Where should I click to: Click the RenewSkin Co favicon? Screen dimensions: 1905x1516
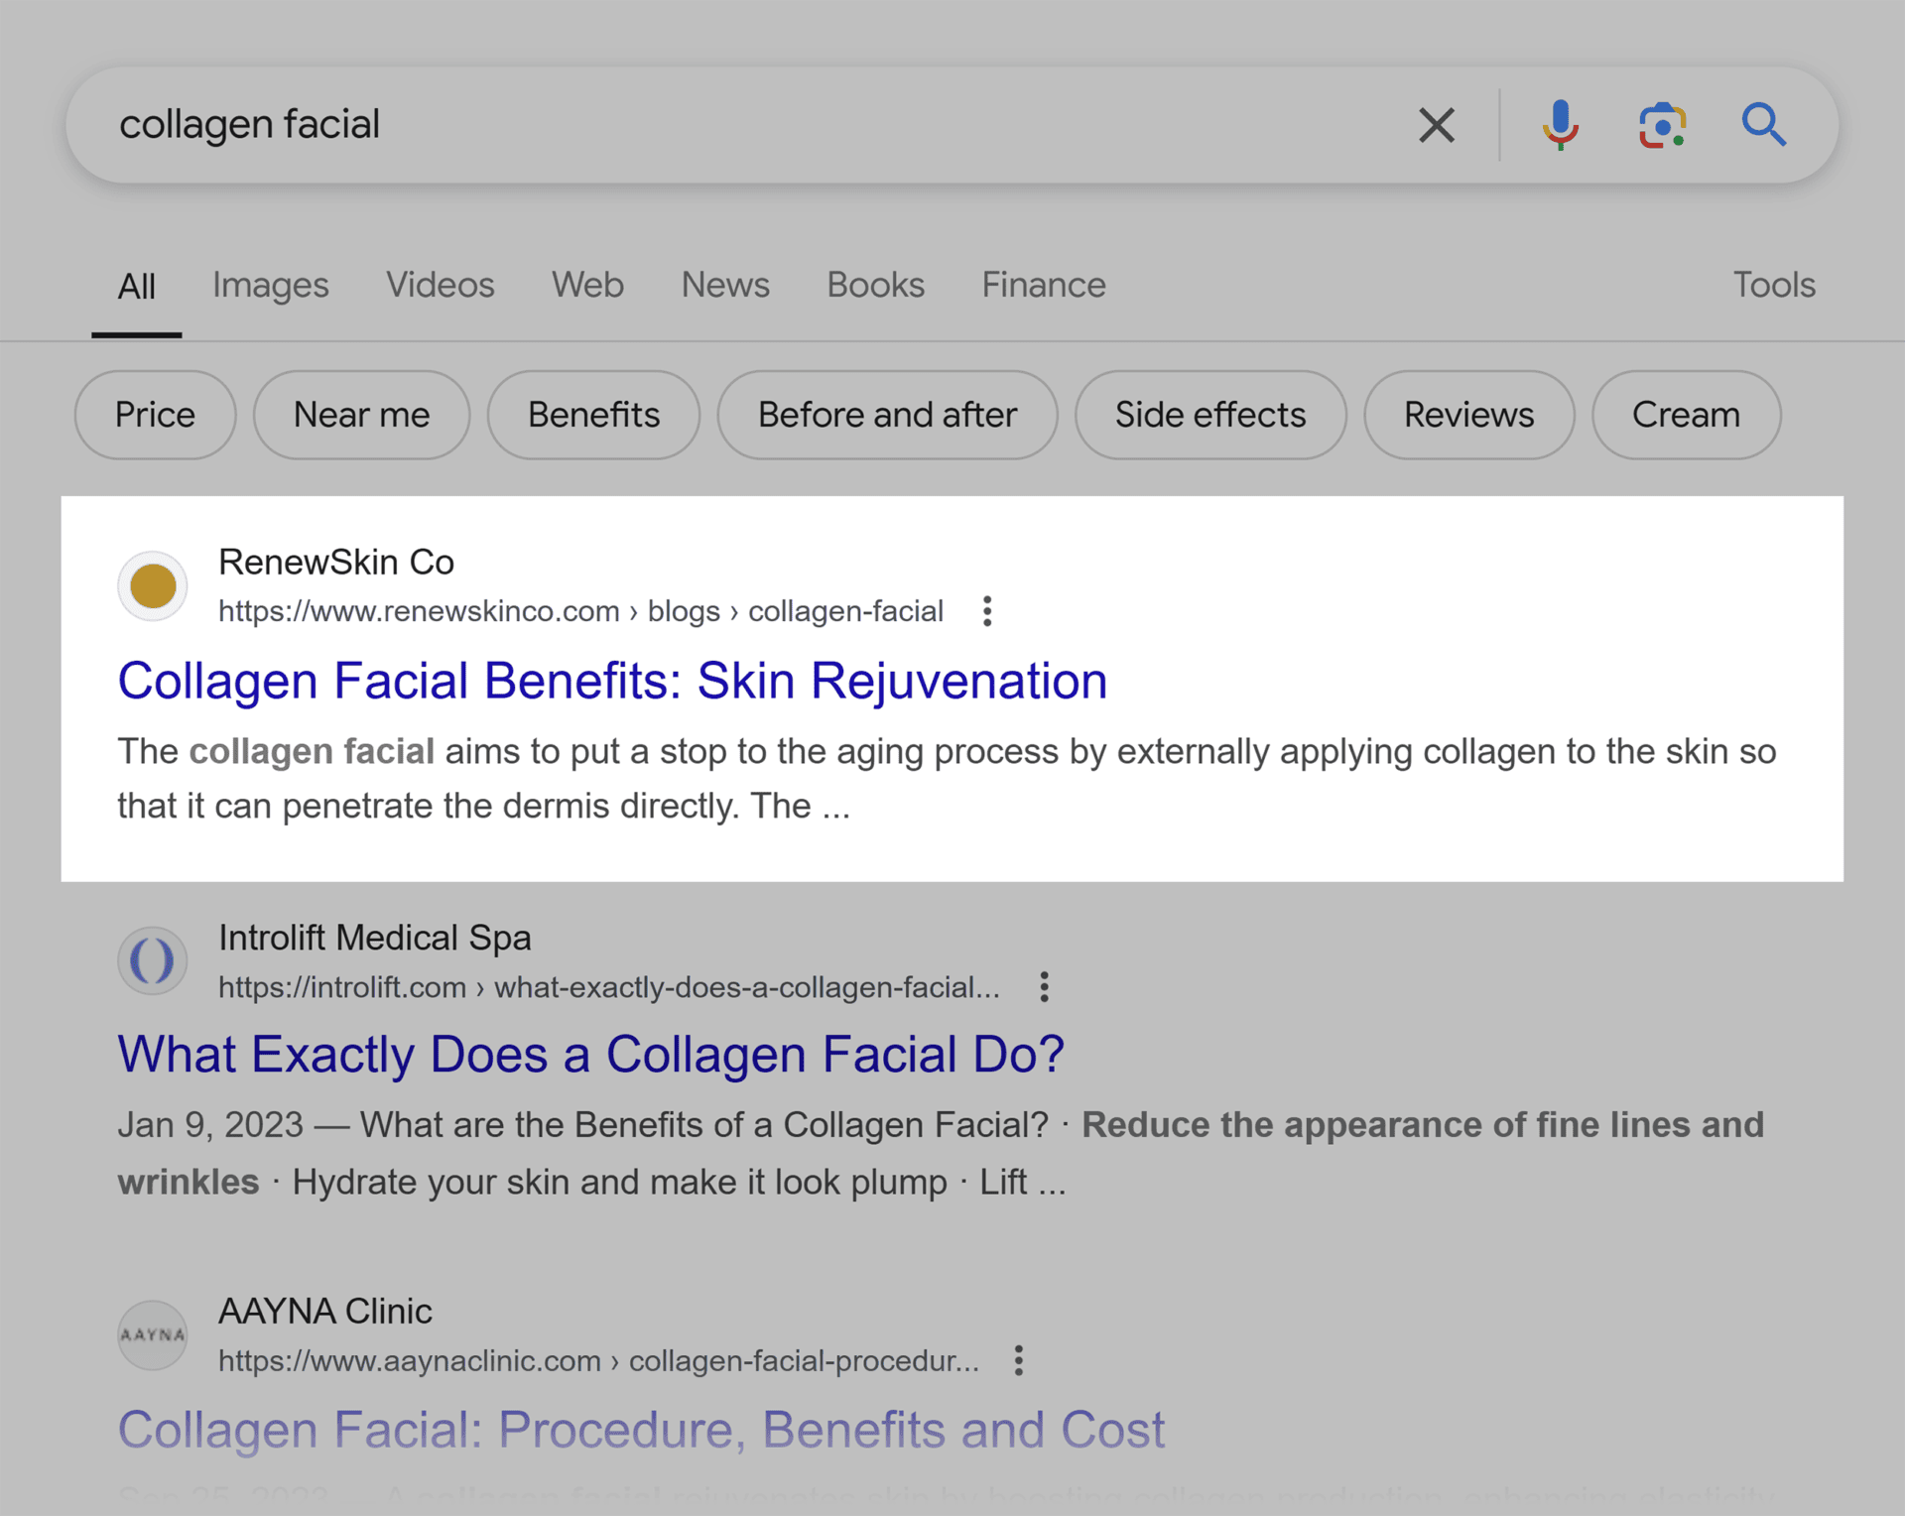(153, 585)
